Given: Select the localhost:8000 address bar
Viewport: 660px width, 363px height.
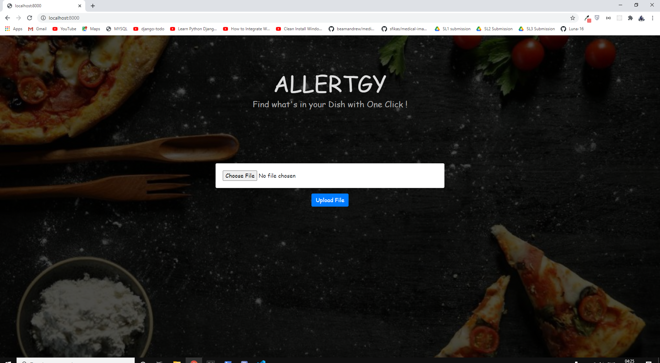Looking at the screenshot, I should 306,18.
